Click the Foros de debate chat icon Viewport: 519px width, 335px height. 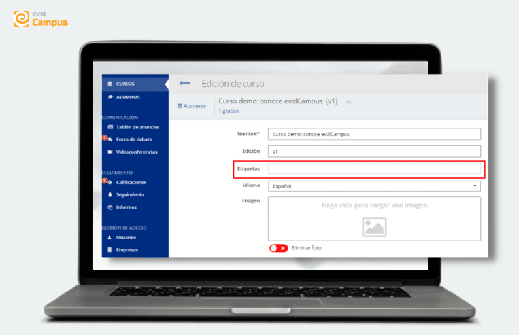pos(110,139)
